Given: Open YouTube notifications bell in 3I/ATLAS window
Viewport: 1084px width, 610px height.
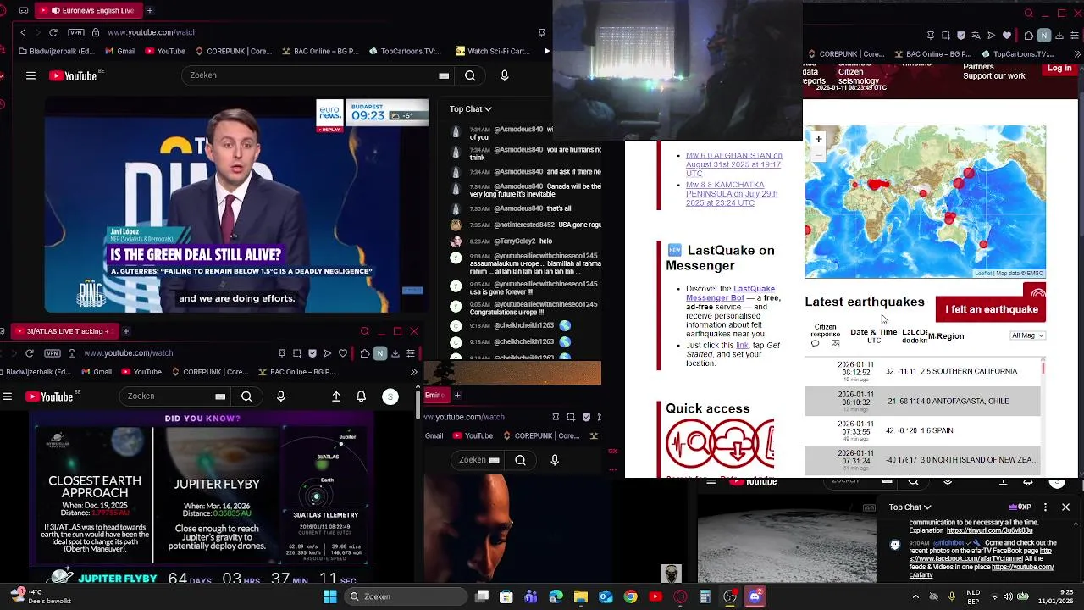Looking at the screenshot, I should (x=362, y=396).
